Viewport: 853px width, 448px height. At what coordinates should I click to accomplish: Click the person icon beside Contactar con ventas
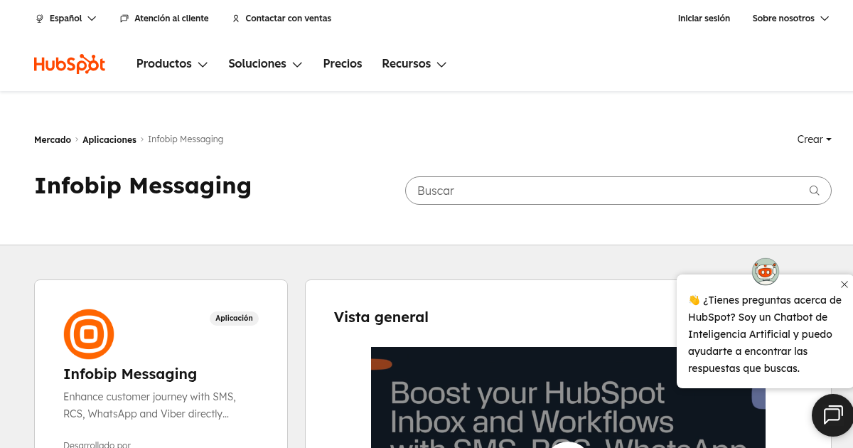(236, 18)
